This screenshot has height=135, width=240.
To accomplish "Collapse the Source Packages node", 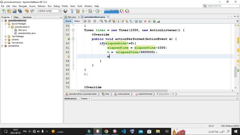I will click(x=6, y=24).
